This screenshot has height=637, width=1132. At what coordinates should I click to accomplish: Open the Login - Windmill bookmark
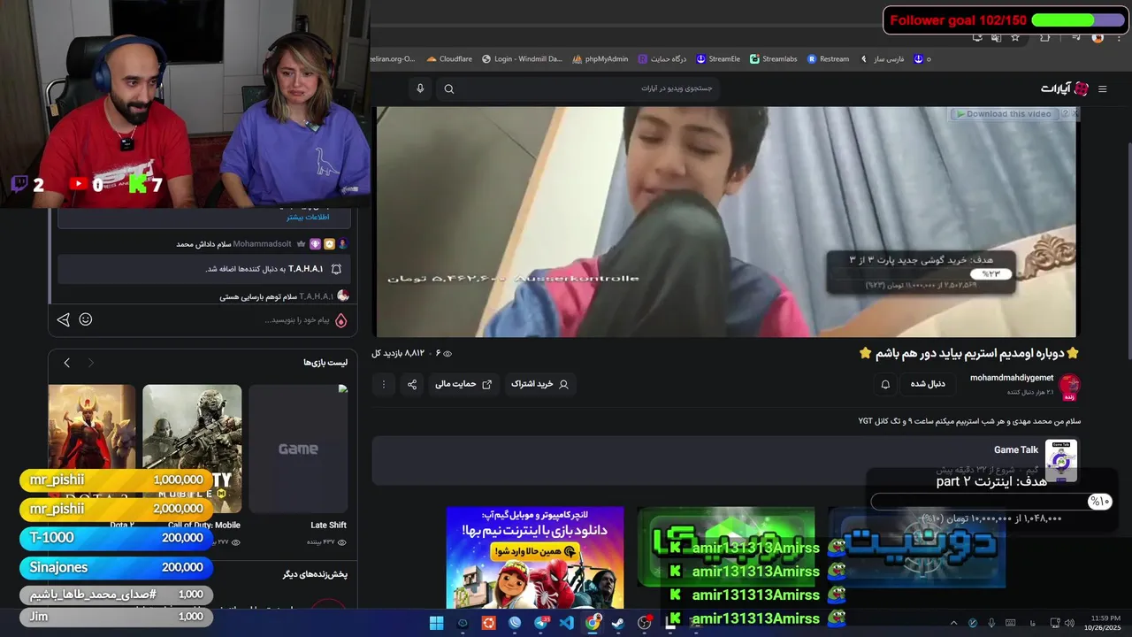coord(522,59)
